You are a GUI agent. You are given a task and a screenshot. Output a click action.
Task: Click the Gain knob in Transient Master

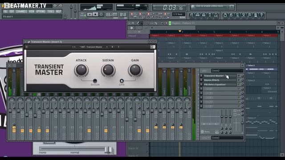click(x=135, y=70)
